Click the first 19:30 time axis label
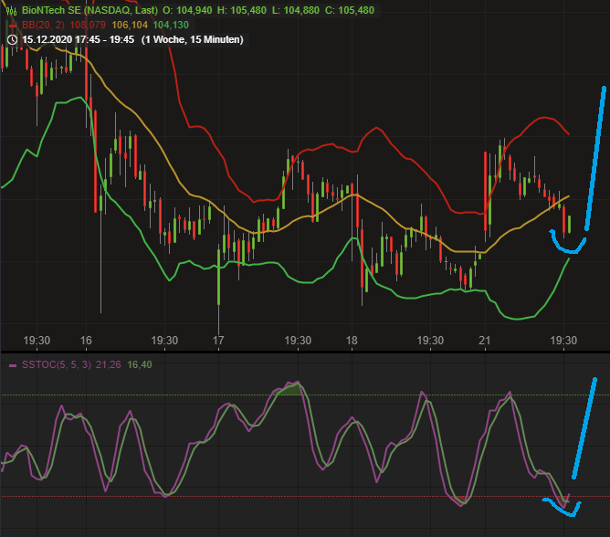Image resolution: width=610 pixels, height=537 pixels. click(x=37, y=341)
